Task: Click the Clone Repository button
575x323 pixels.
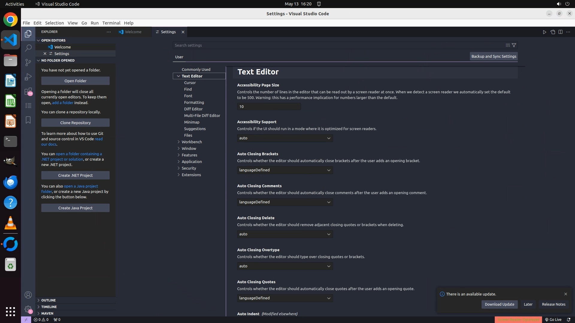Action: (x=75, y=123)
